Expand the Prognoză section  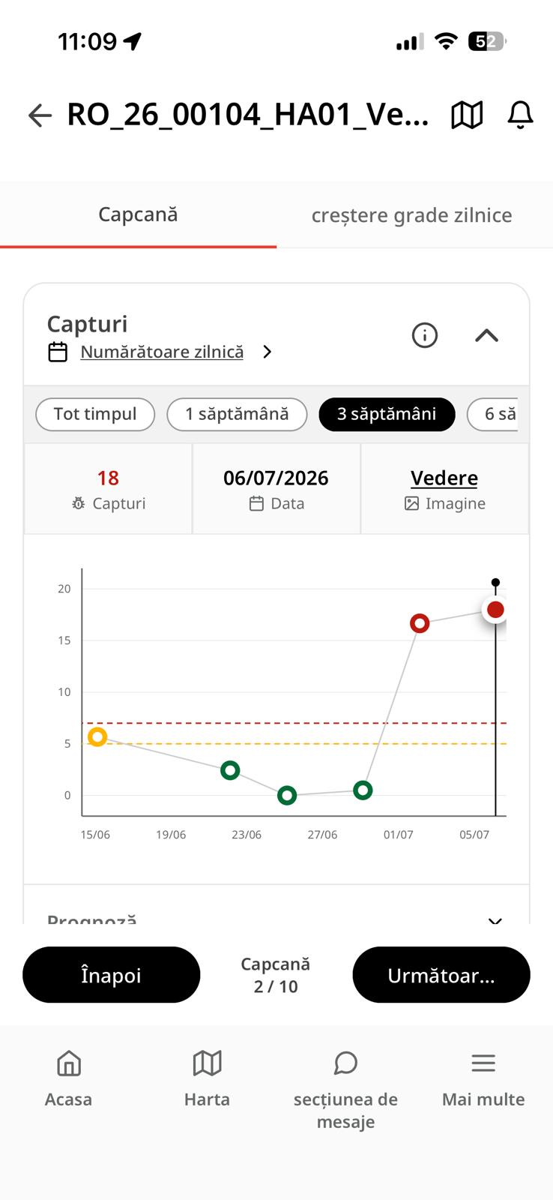pyautogui.click(x=495, y=920)
